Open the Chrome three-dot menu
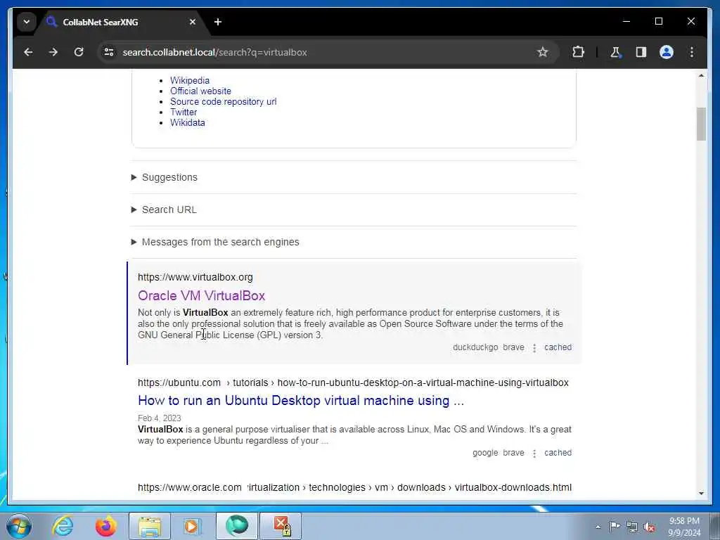 click(692, 52)
